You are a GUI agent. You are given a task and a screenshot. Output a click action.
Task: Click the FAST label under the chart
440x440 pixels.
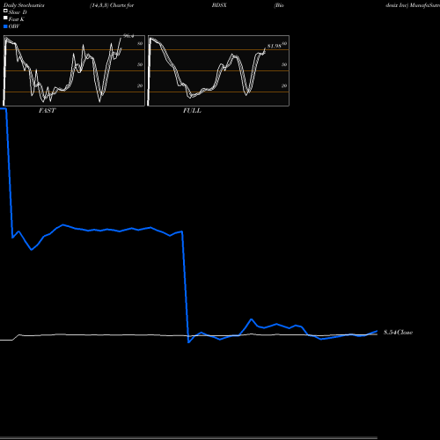(47, 110)
